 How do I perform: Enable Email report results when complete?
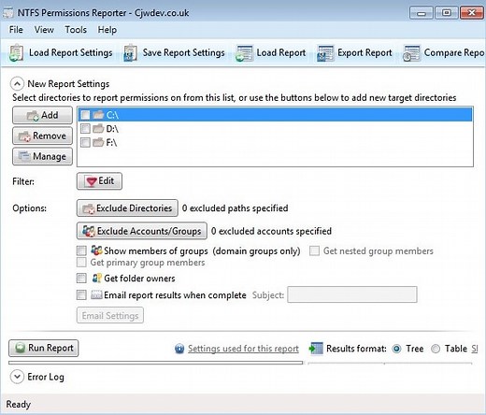pos(81,294)
